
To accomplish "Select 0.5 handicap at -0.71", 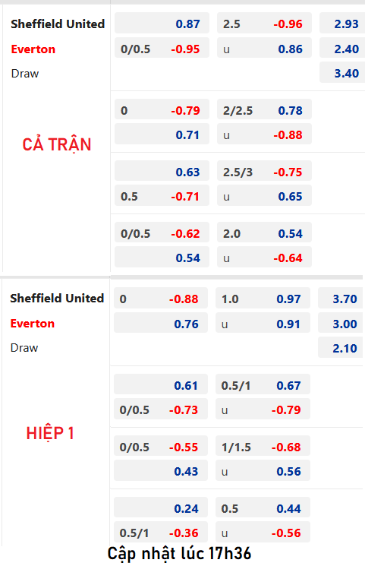I will [x=162, y=196].
